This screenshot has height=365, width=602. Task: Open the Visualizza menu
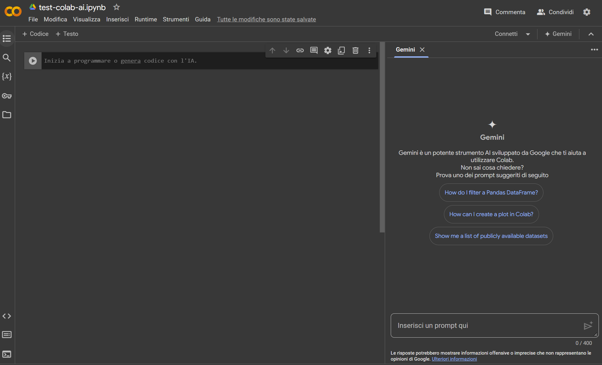coord(87,20)
